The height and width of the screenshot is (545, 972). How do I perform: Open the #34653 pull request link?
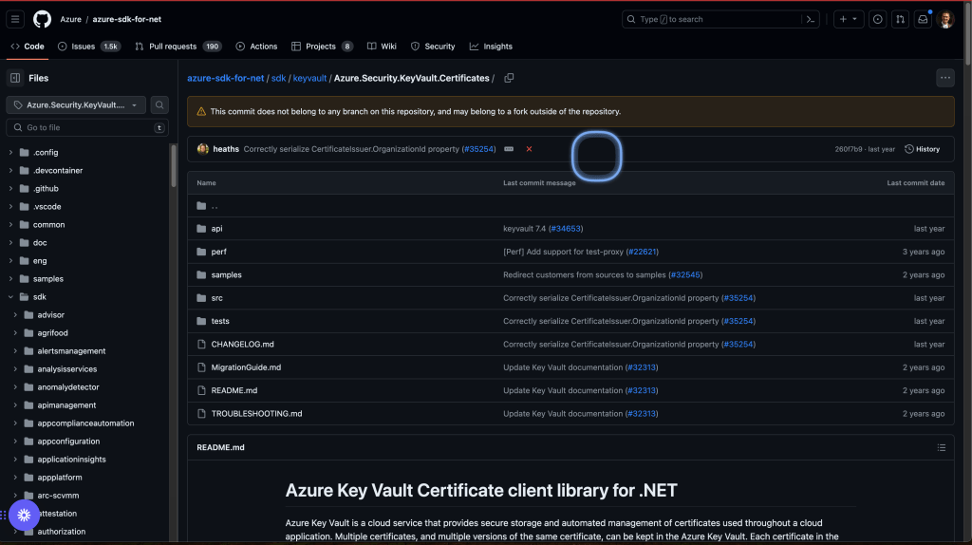(x=566, y=229)
